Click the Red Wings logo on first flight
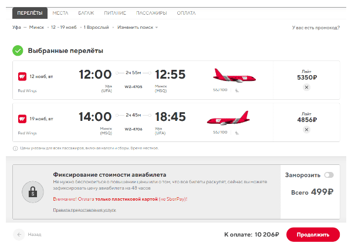348x250 pixels. point(22,77)
